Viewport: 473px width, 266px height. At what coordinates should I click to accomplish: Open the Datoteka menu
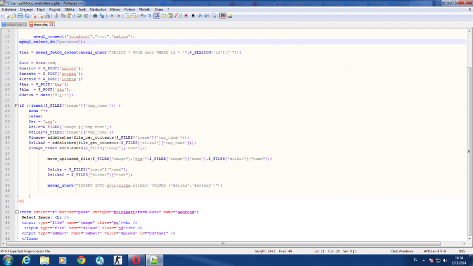(x=9, y=9)
